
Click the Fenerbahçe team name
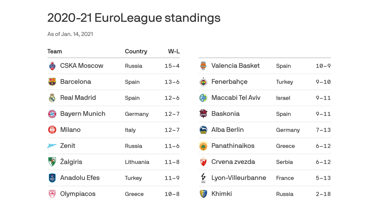click(229, 82)
